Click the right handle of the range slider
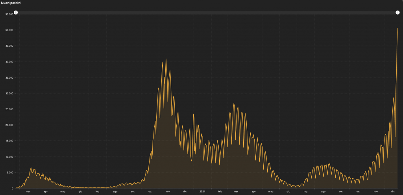The width and height of the screenshot is (403, 195). 397,13
